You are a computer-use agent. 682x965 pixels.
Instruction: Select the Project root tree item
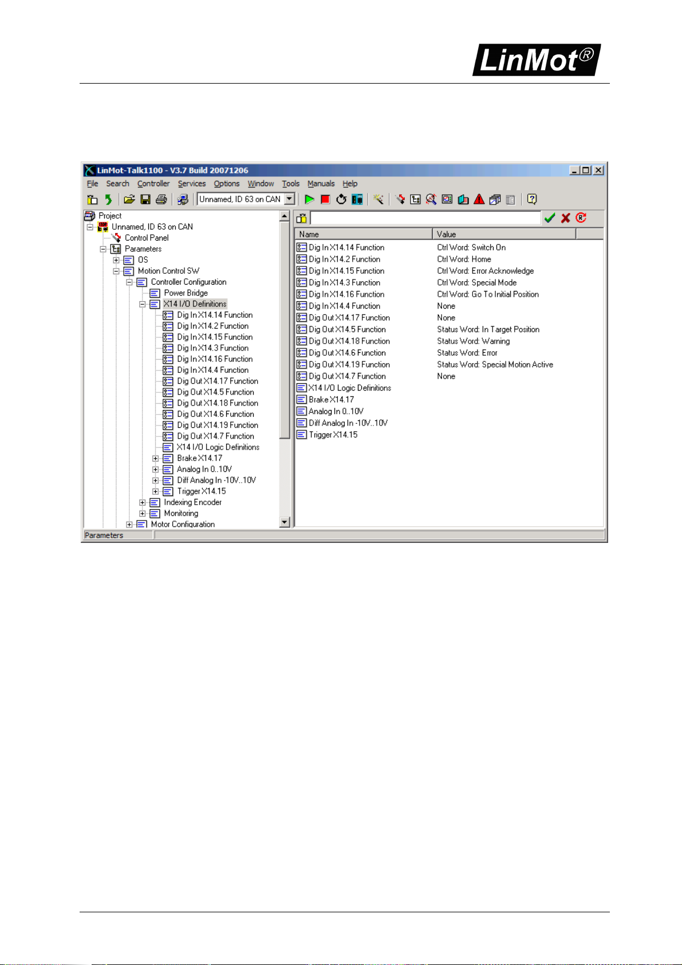(110, 216)
